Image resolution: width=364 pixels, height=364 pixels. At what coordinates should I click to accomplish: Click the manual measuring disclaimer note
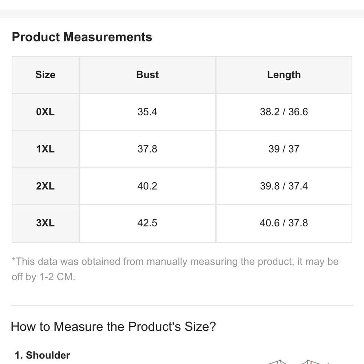pyautogui.click(x=175, y=269)
